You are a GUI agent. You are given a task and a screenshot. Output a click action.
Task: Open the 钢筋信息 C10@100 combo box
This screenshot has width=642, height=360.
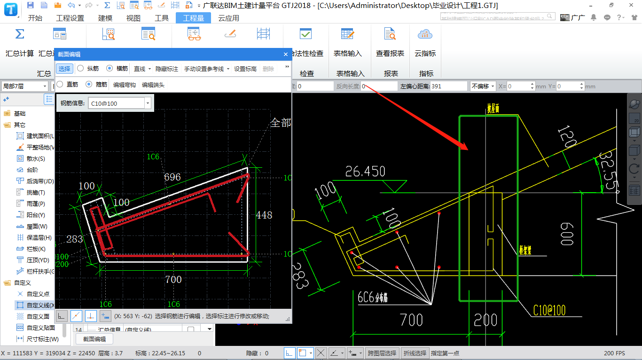point(120,103)
